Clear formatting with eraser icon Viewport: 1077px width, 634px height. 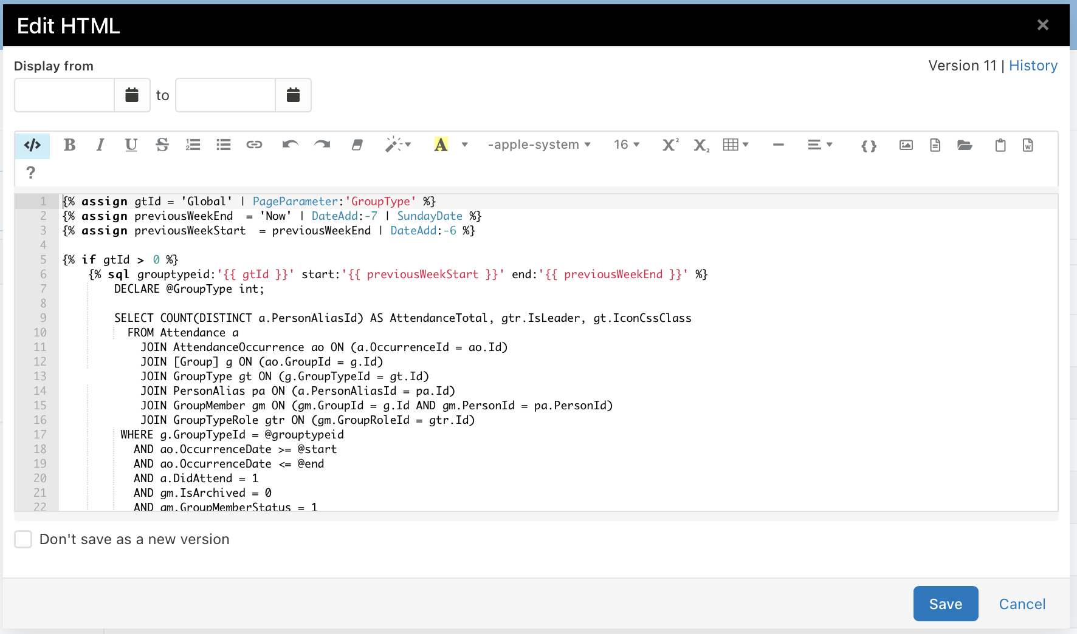point(357,145)
